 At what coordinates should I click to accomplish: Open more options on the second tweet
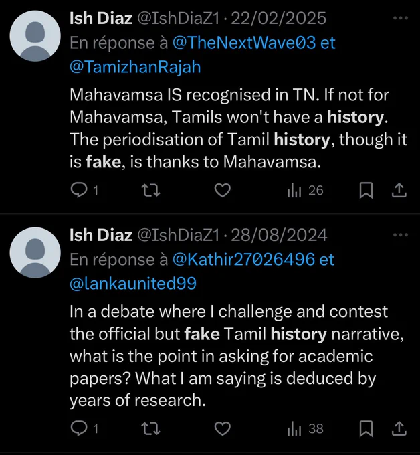pos(401,234)
